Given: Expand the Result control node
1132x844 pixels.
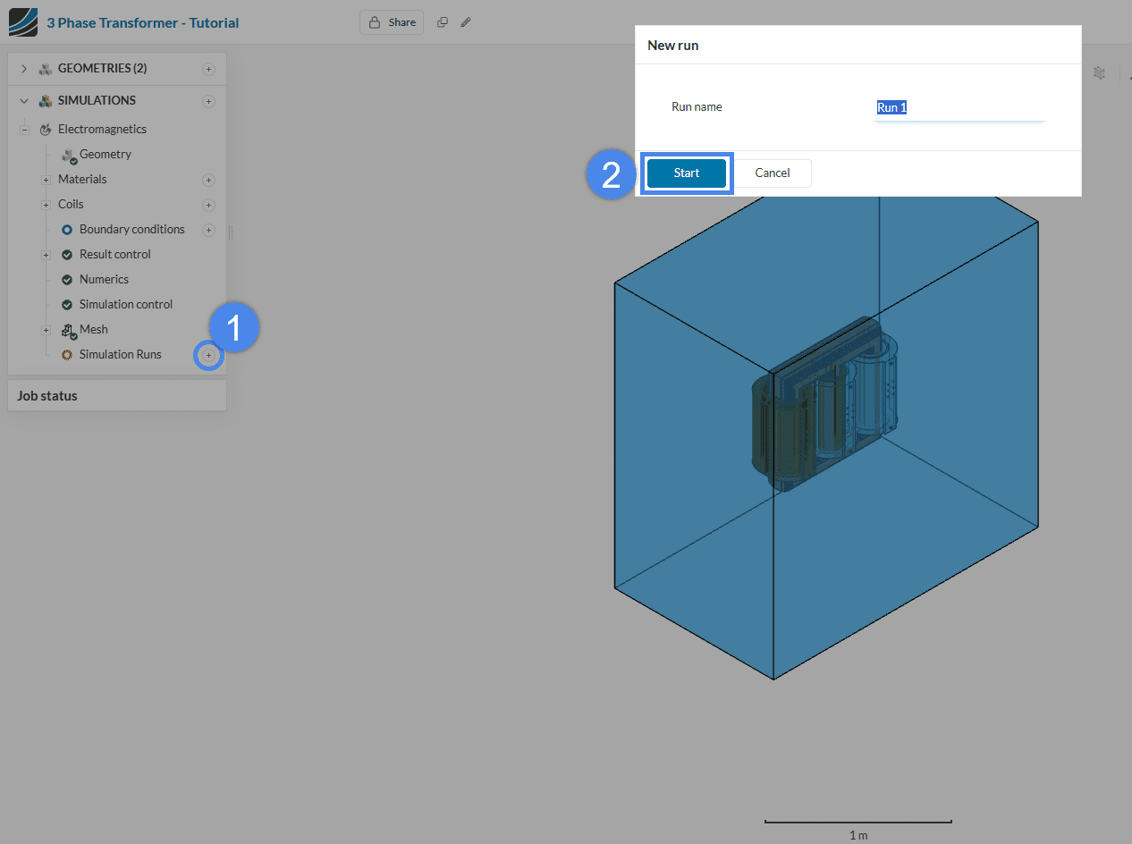Looking at the screenshot, I should (x=46, y=255).
